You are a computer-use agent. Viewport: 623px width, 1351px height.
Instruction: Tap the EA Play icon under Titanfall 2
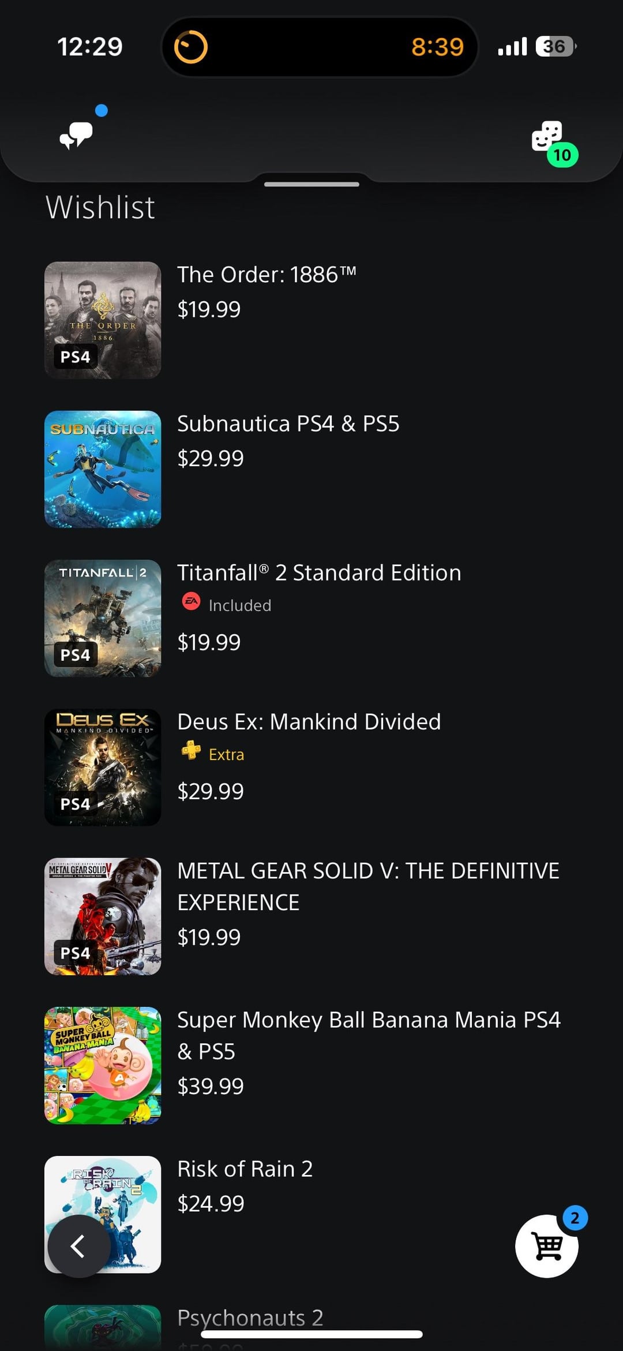point(191,602)
